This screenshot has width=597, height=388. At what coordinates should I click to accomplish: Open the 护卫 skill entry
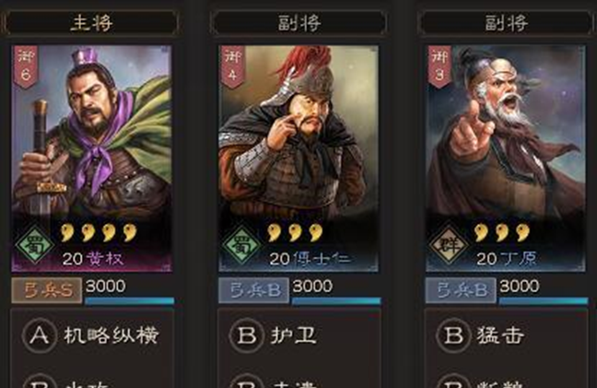coord(294,335)
